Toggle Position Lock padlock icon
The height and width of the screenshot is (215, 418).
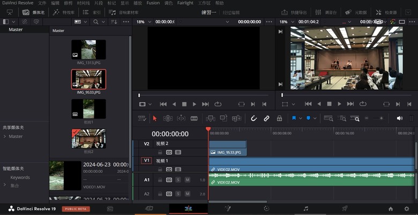click(x=279, y=118)
